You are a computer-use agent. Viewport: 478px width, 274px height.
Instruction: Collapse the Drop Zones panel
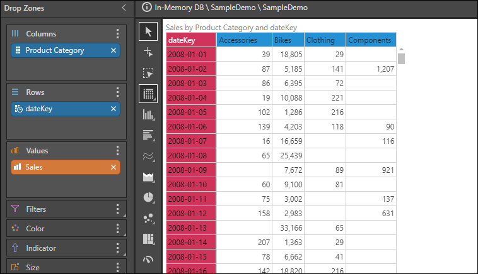coord(124,8)
